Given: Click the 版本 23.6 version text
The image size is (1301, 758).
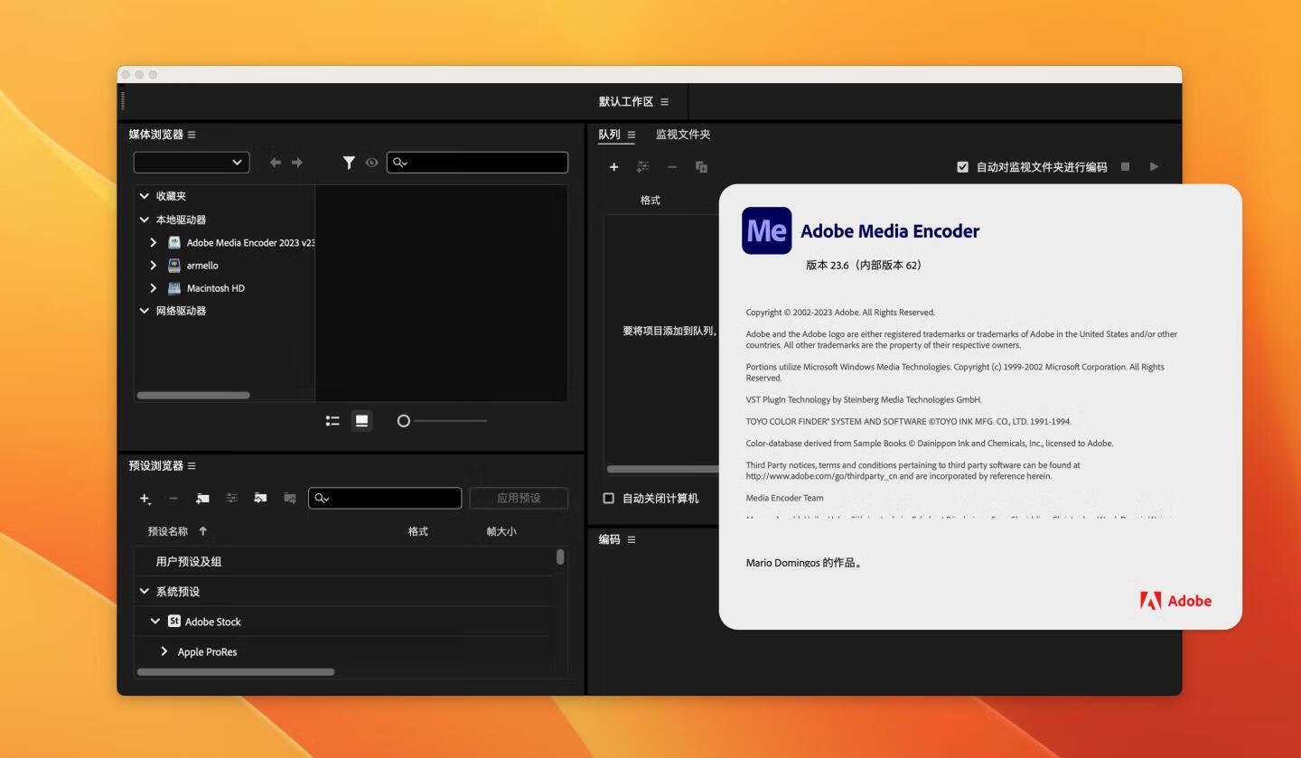Looking at the screenshot, I should pos(864,266).
